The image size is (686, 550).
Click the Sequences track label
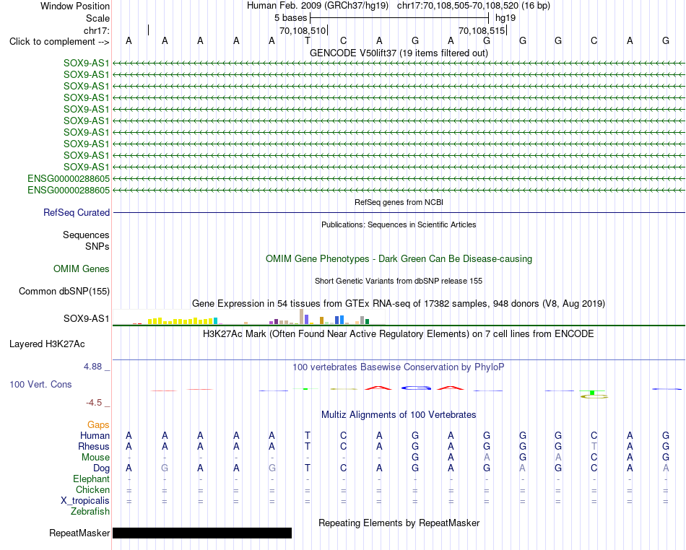(x=86, y=235)
